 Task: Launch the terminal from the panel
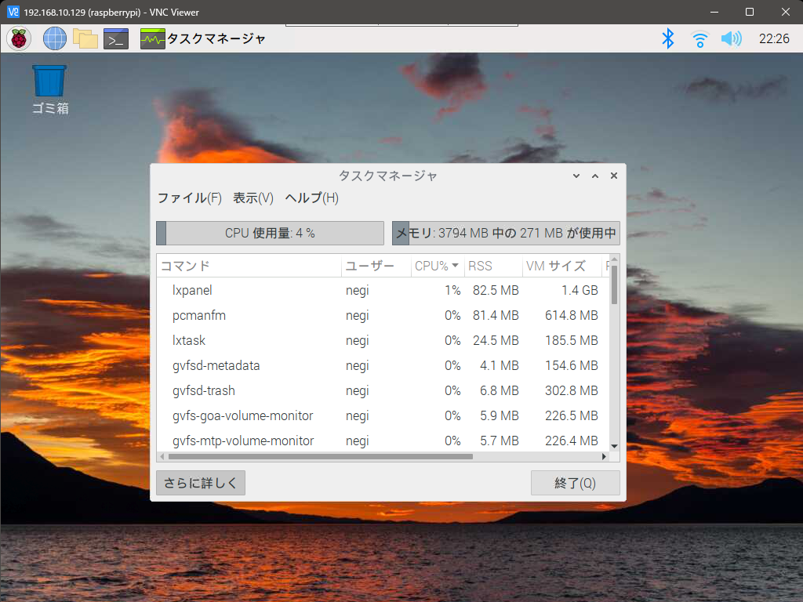(116, 38)
